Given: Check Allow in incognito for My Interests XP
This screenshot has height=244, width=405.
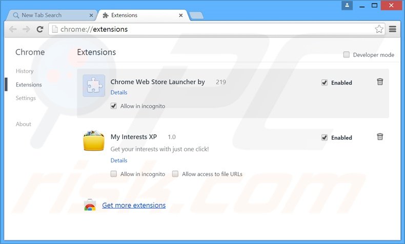Looking at the screenshot, I should tap(114, 174).
